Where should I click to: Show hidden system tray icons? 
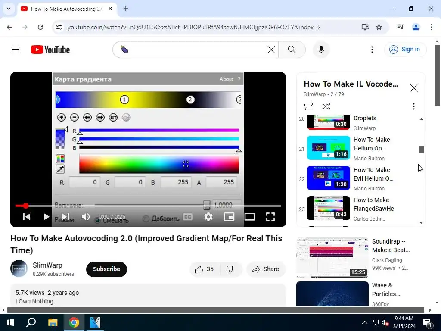pos(364,322)
